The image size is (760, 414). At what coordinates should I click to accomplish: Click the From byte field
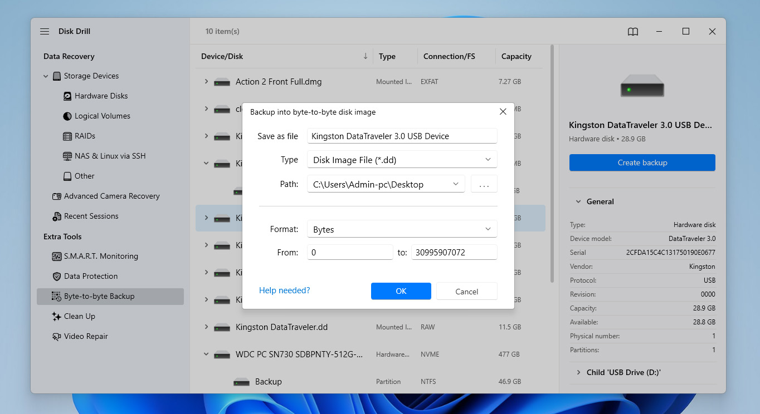pyautogui.click(x=350, y=252)
